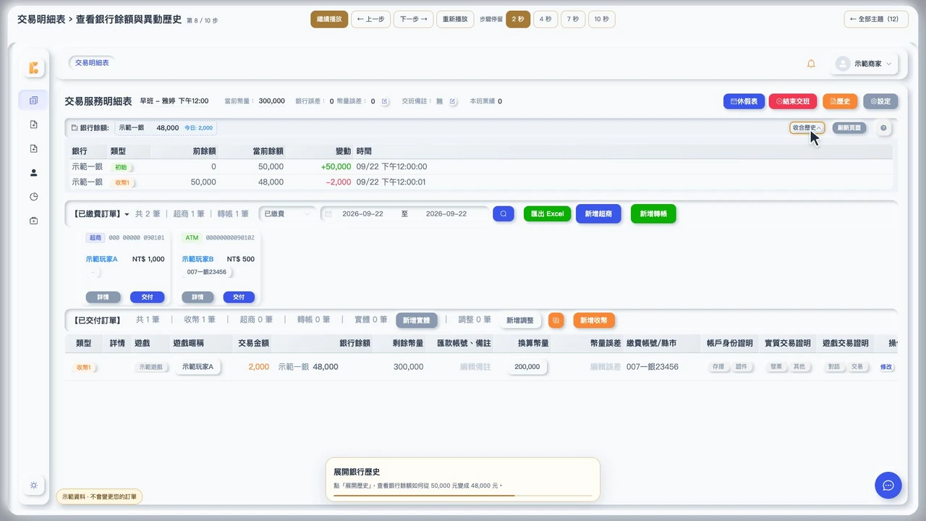The image size is (926, 521).
Task: Go to next step 下一步
Action: (413, 20)
